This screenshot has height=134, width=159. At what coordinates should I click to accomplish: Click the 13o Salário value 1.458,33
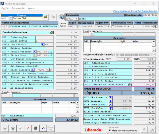point(67,44)
